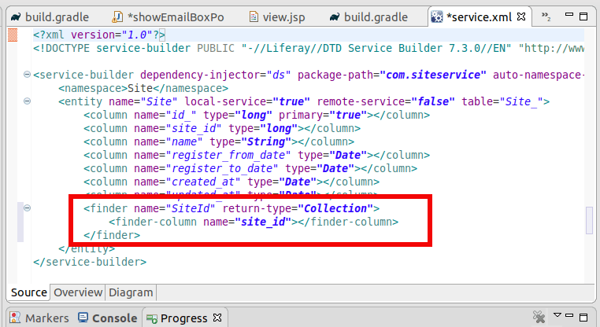This screenshot has width=600, height=327.
Task: Switch to the Overview view tab
Action: click(x=78, y=292)
